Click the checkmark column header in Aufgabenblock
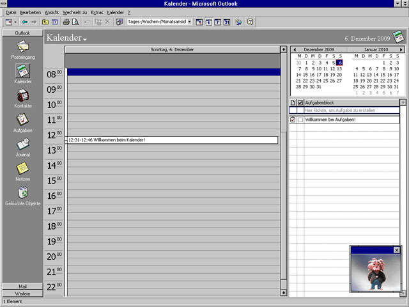409x307 pixels. 300,102
